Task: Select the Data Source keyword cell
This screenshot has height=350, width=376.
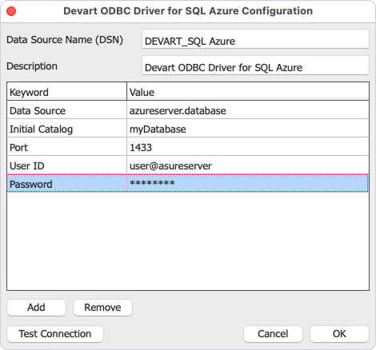Action: [66, 110]
